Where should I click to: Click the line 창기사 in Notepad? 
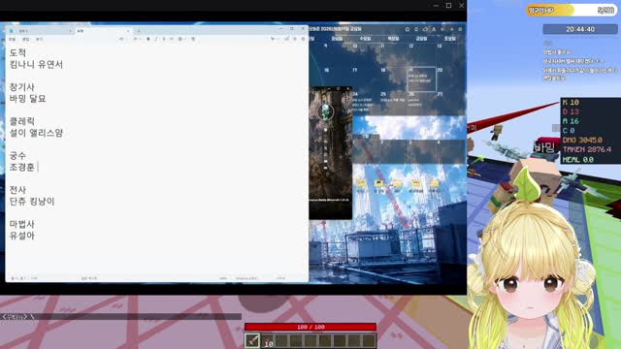click(x=21, y=87)
